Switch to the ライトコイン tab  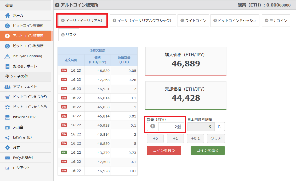pyautogui.click(x=193, y=21)
